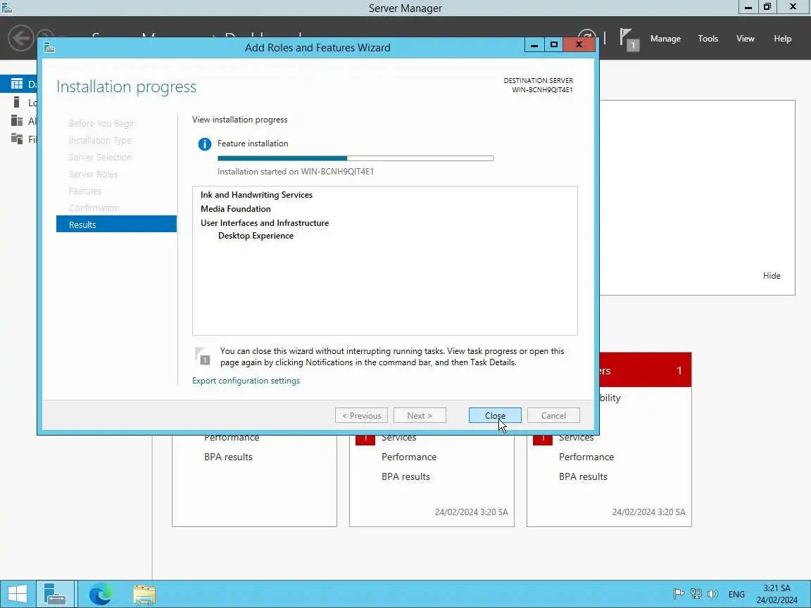This screenshot has width=811, height=608.
Task: Open the Tools menu in Server Manager
Action: [x=708, y=39]
